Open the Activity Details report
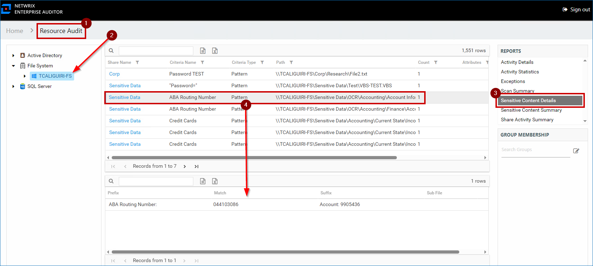Image resolution: width=593 pixels, height=266 pixels. (517, 62)
